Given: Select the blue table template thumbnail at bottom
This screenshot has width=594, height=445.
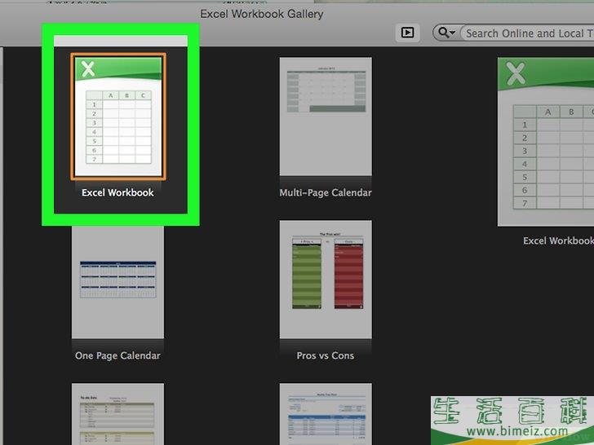Looking at the screenshot, I should click(x=326, y=414).
